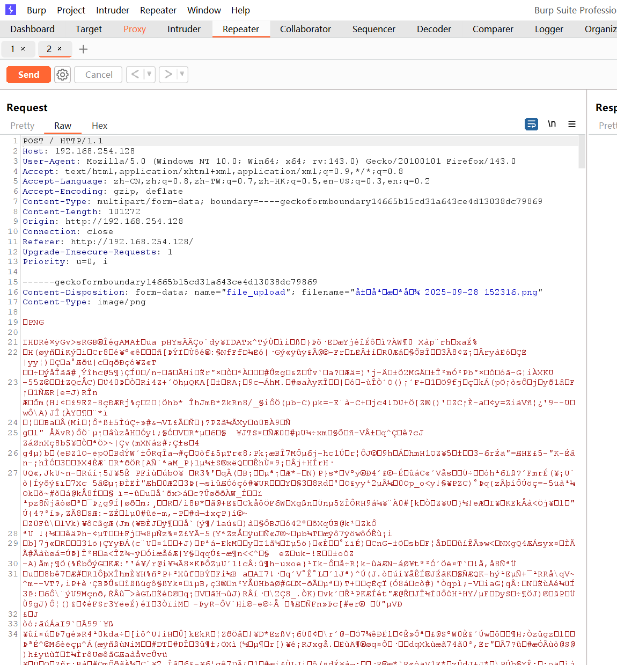This screenshot has width=617, height=665.
Task: Click the Accept-Language header line
Action: pos(226,181)
